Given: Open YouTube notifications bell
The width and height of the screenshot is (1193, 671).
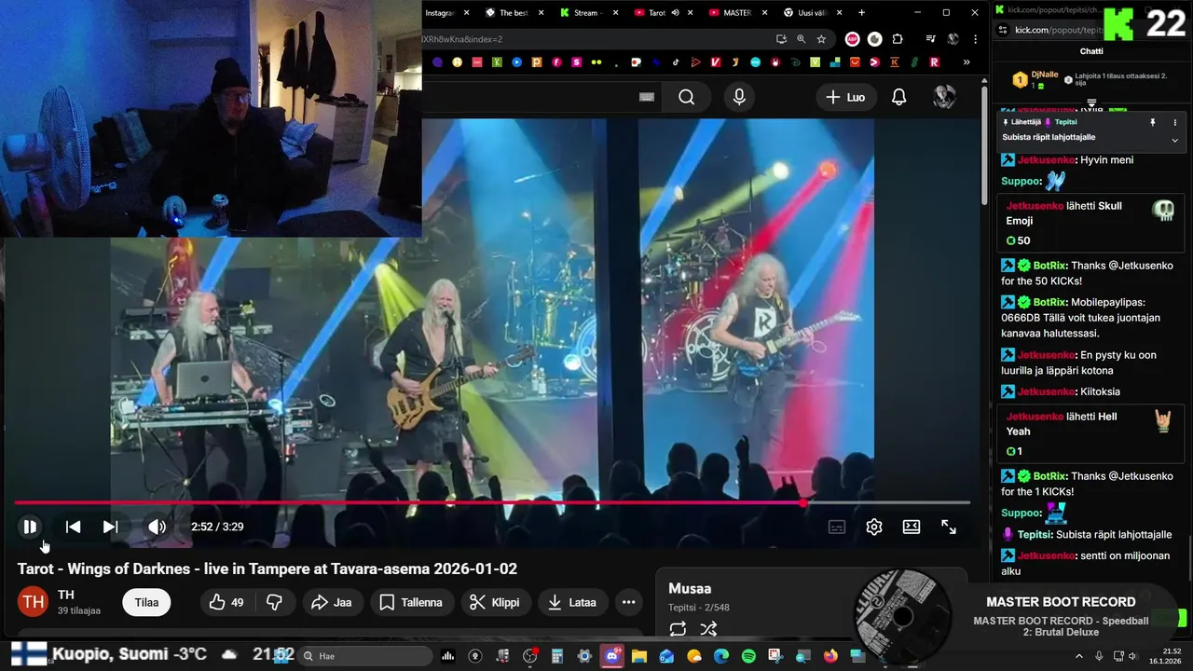Looking at the screenshot, I should [899, 97].
